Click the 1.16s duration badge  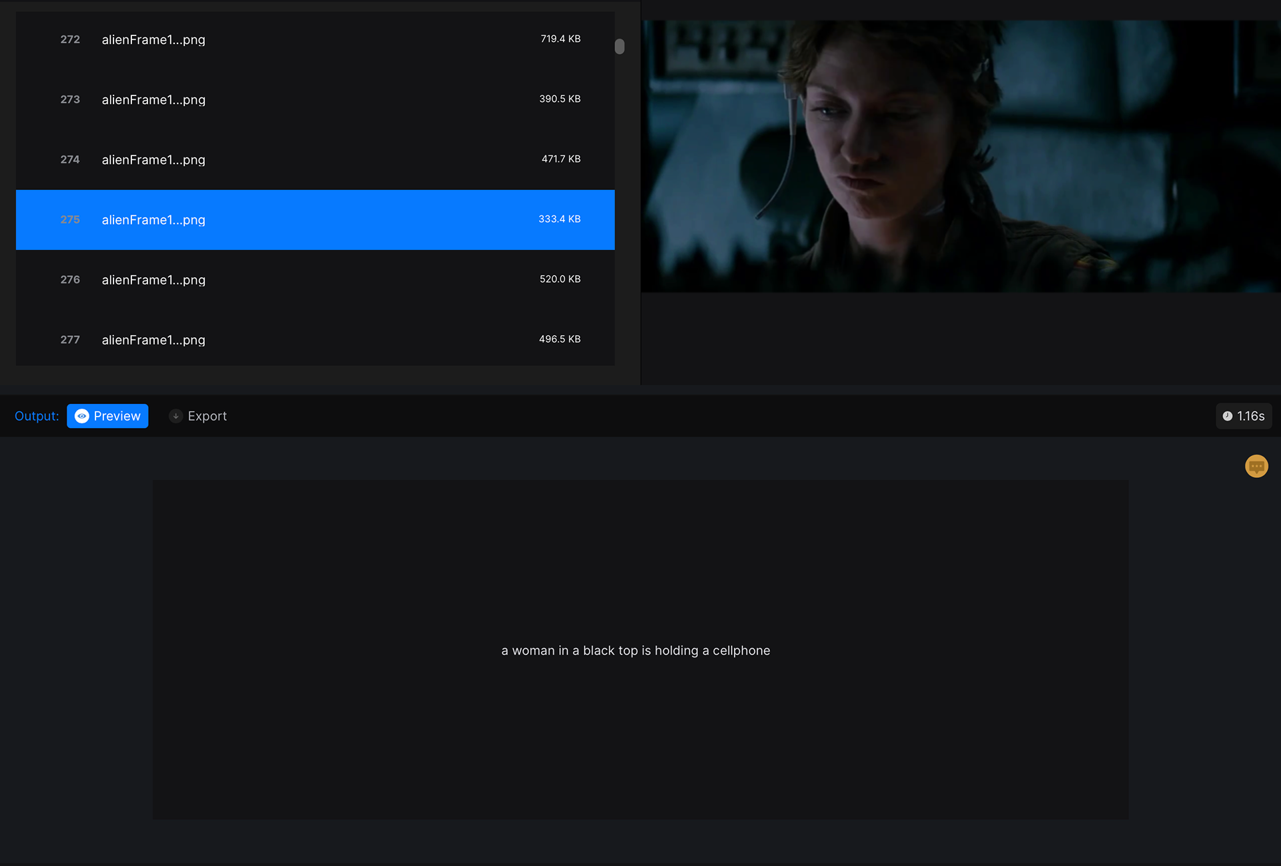(1244, 416)
